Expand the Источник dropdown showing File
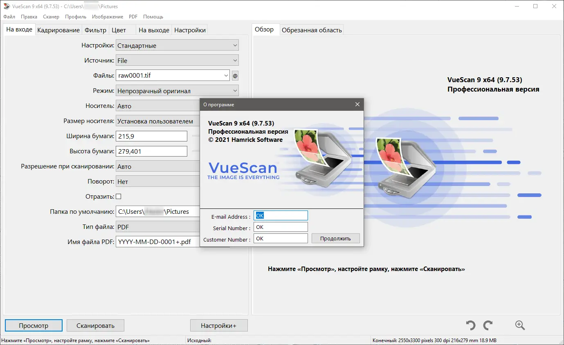The image size is (564, 345). pyautogui.click(x=177, y=60)
